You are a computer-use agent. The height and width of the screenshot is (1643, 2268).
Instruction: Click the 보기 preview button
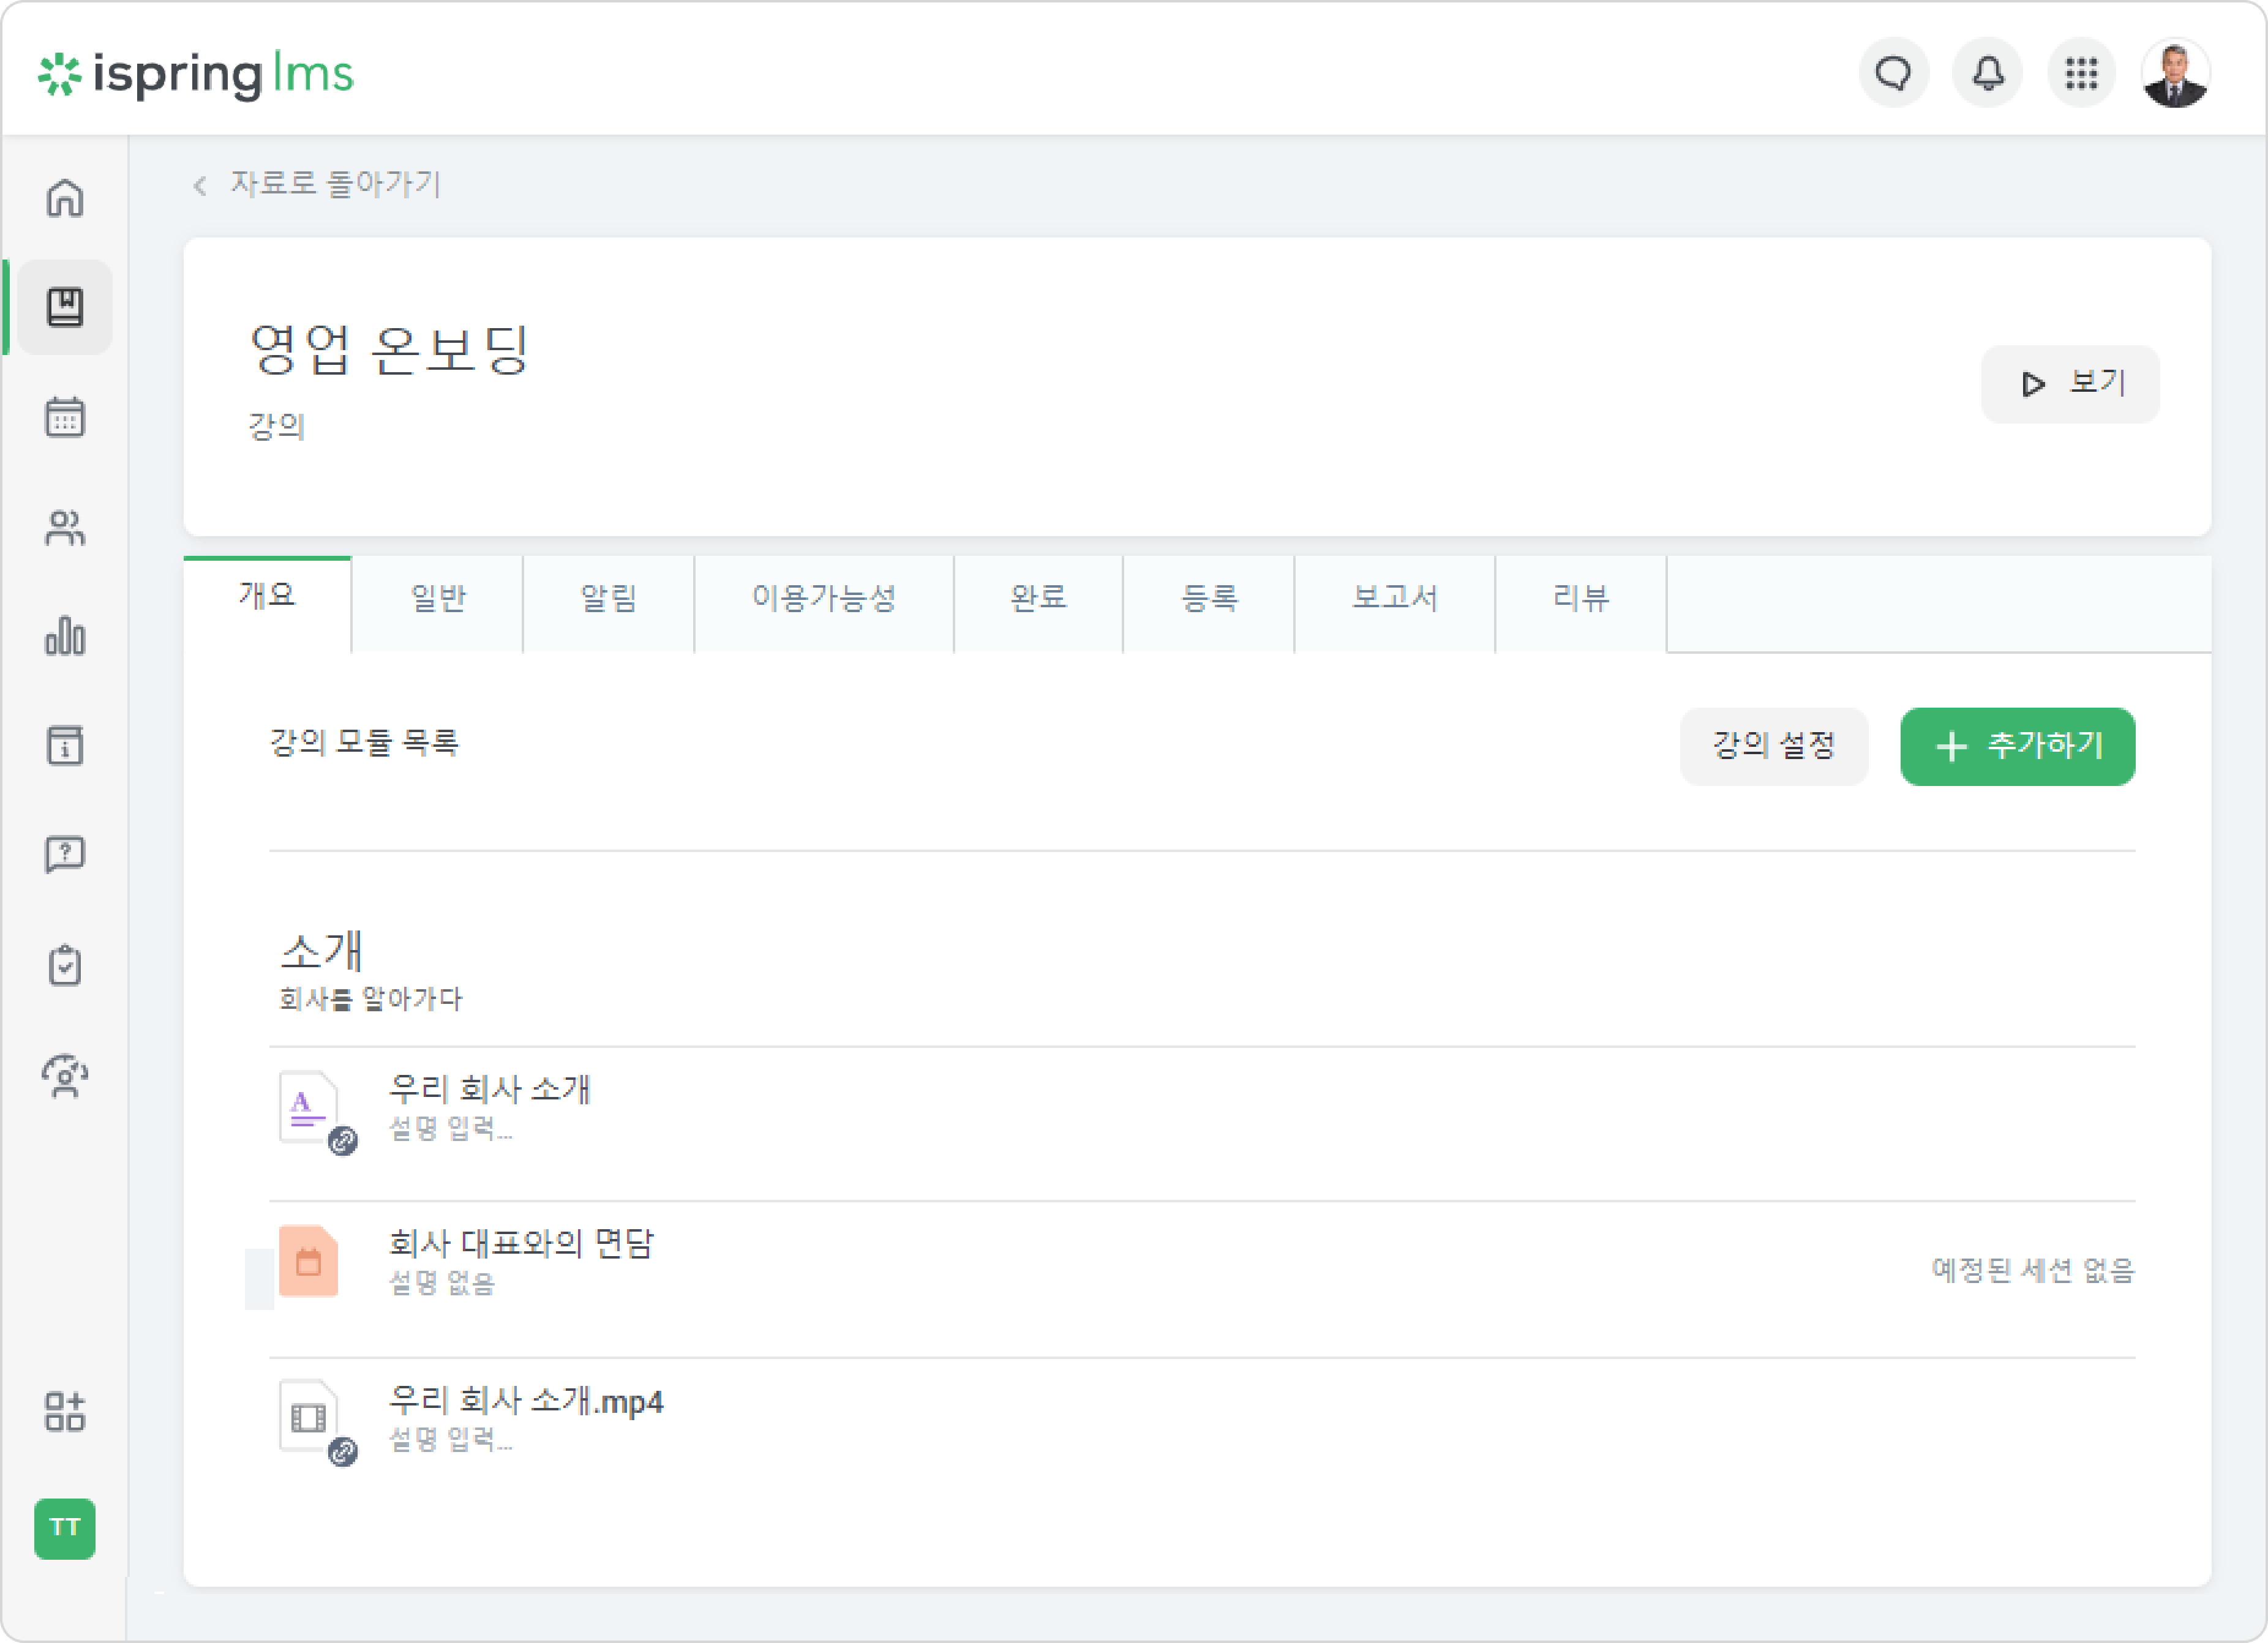pyautogui.click(x=2070, y=384)
